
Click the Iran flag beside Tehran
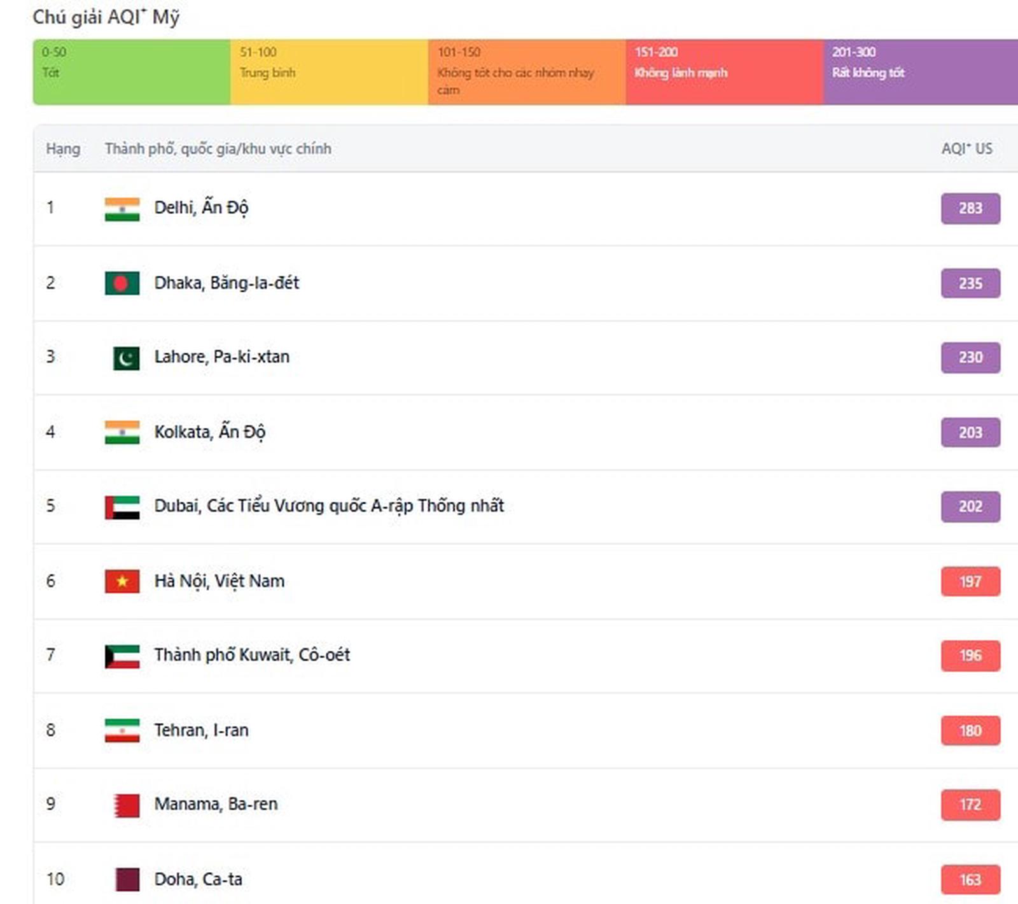(x=122, y=730)
